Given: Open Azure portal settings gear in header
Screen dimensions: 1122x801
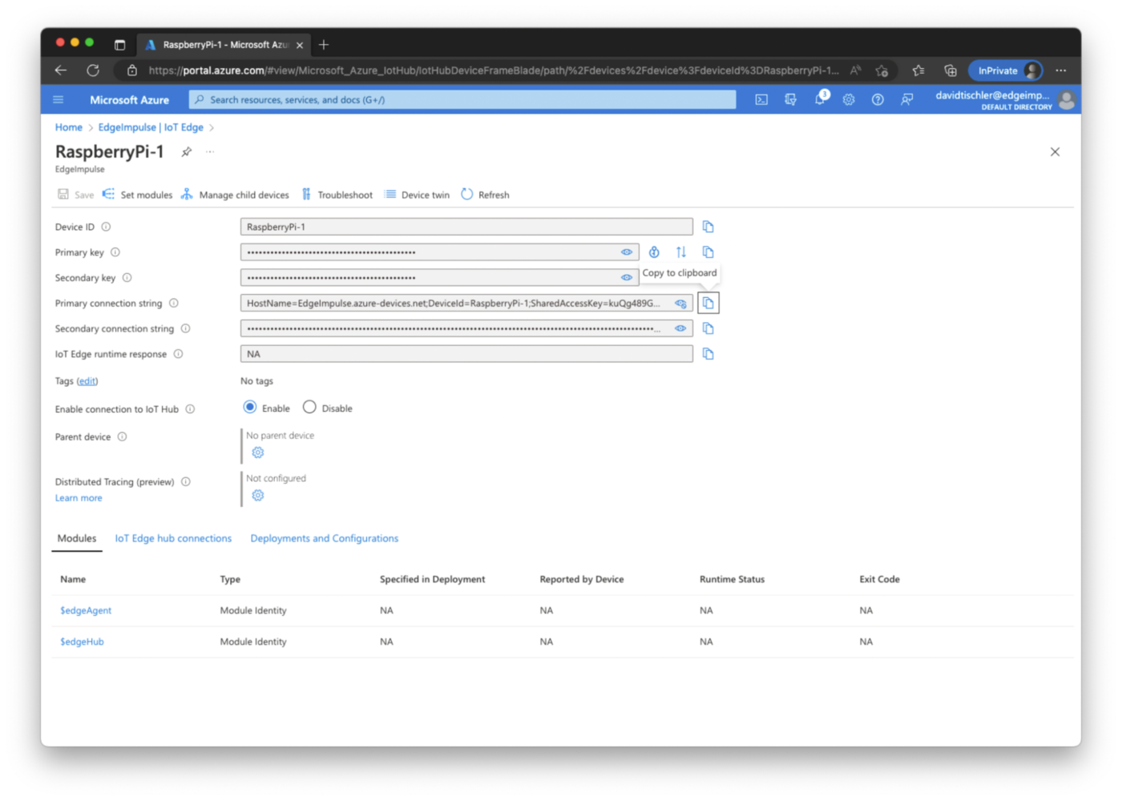Looking at the screenshot, I should pos(849,99).
